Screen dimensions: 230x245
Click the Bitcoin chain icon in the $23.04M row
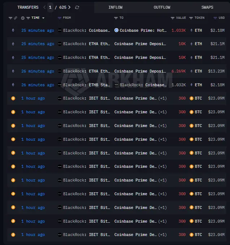coord(13,235)
